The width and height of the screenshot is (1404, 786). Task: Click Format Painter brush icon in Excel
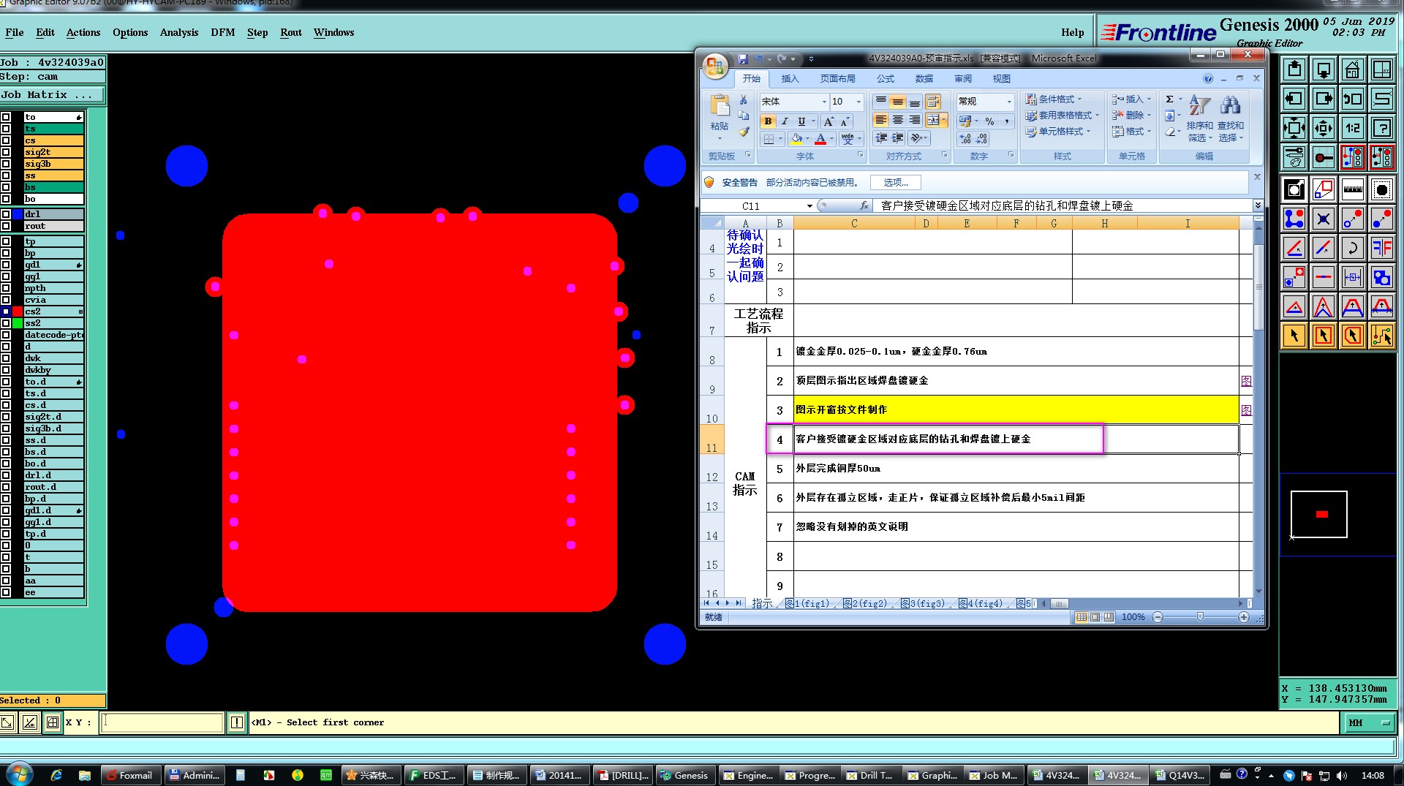(743, 132)
